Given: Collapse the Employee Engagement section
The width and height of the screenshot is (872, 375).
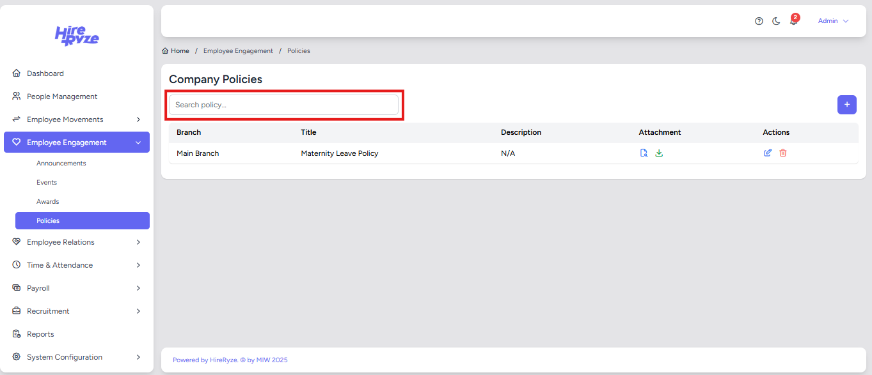Looking at the screenshot, I should (77, 142).
